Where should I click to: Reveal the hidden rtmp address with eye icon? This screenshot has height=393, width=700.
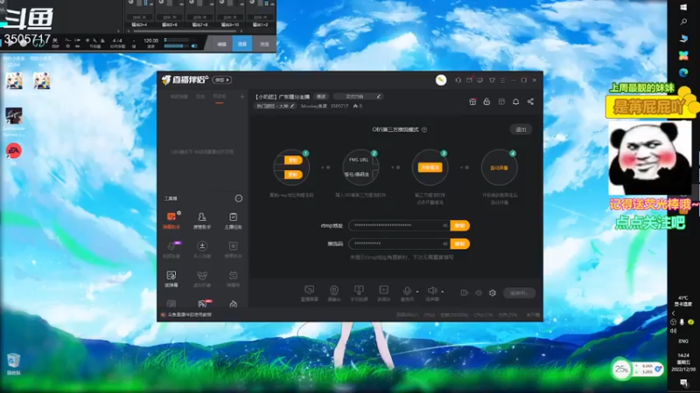coord(444,225)
